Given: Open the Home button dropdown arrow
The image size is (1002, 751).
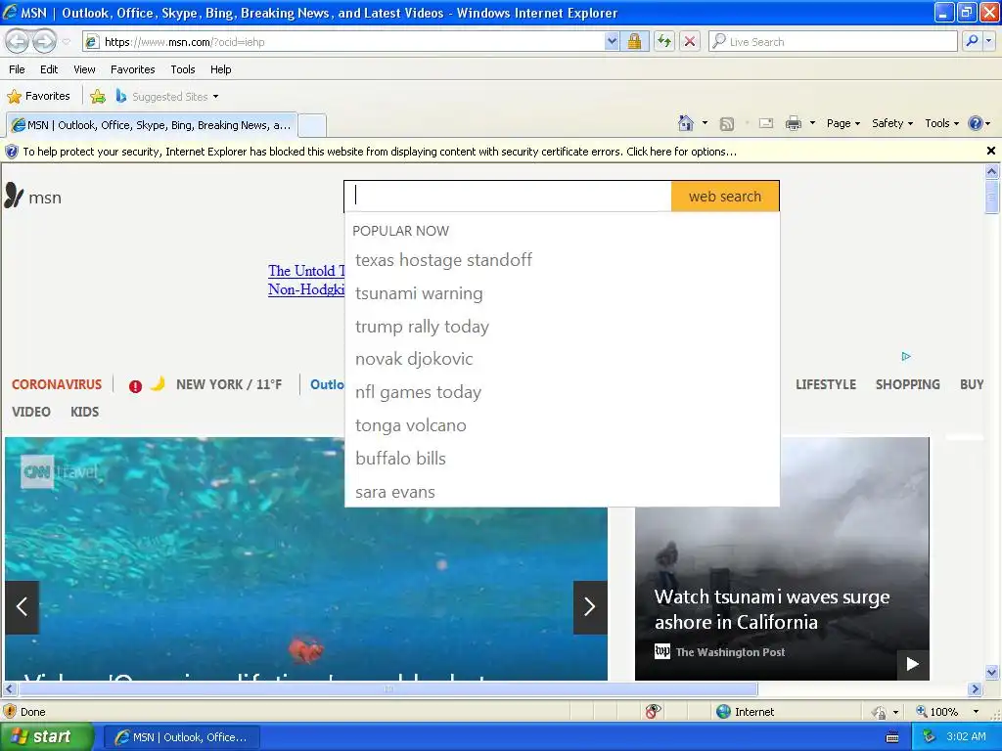Looking at the screenshot, I should click(705, 123).
